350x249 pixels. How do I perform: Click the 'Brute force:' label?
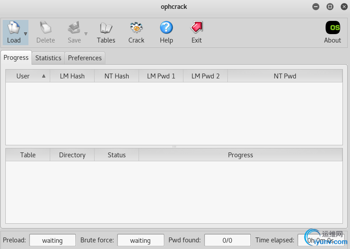97,240
